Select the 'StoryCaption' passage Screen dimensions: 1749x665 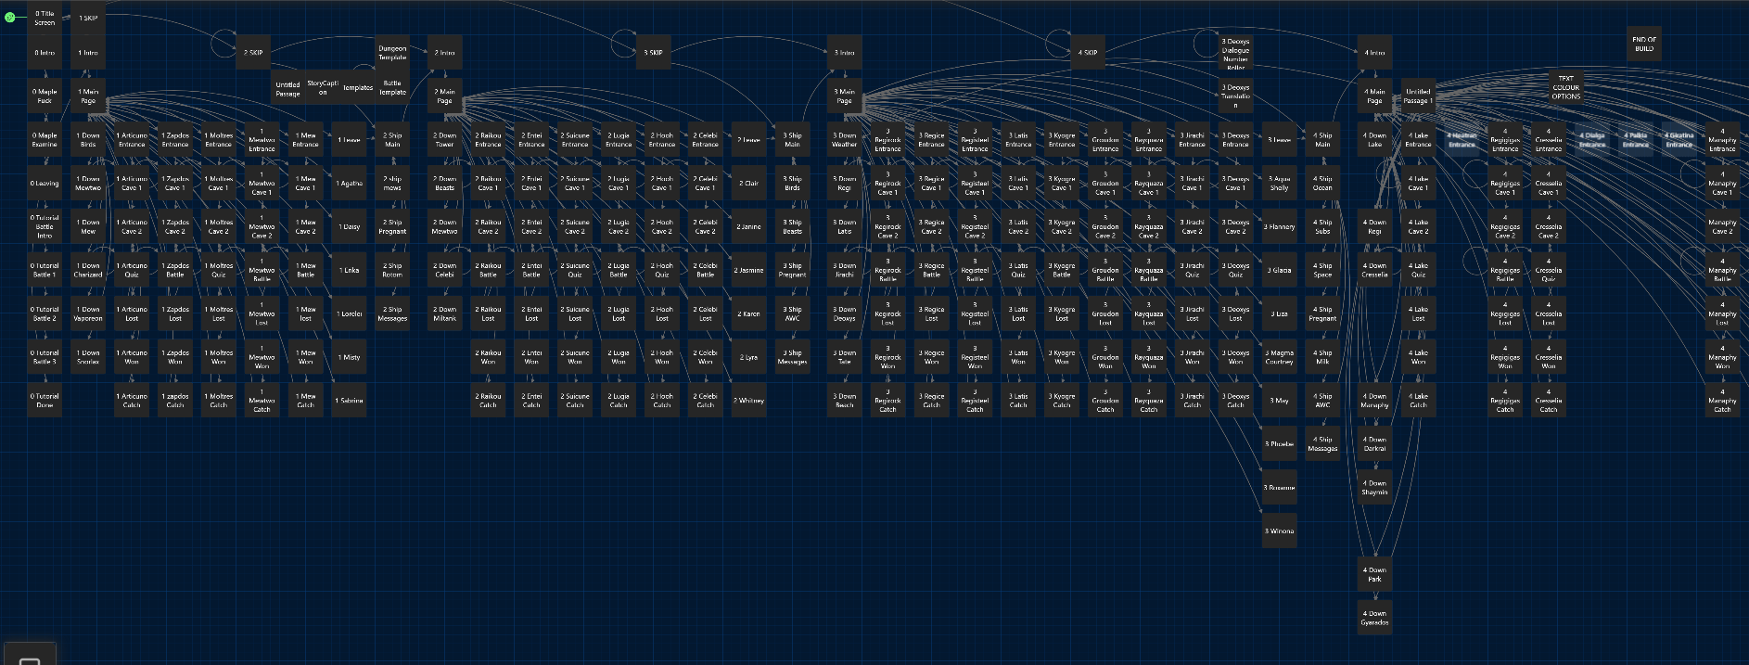click(x=323, y=87)
